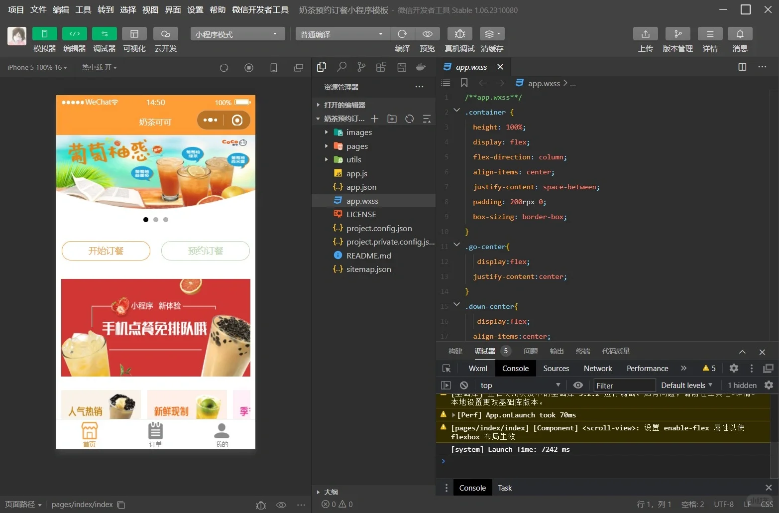Switch to the 问题 panel tab

(x=531, y=351)
